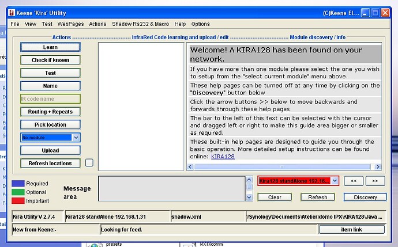
Task: Open the View menu
Action: 31,24
